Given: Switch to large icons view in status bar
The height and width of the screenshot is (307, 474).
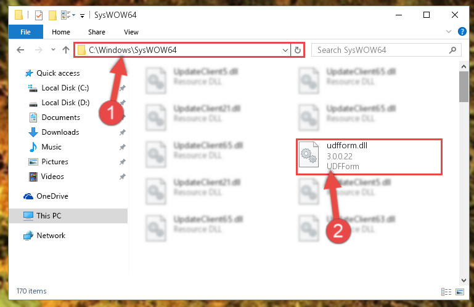Looking at the screenshot, I should pos(459,292).
